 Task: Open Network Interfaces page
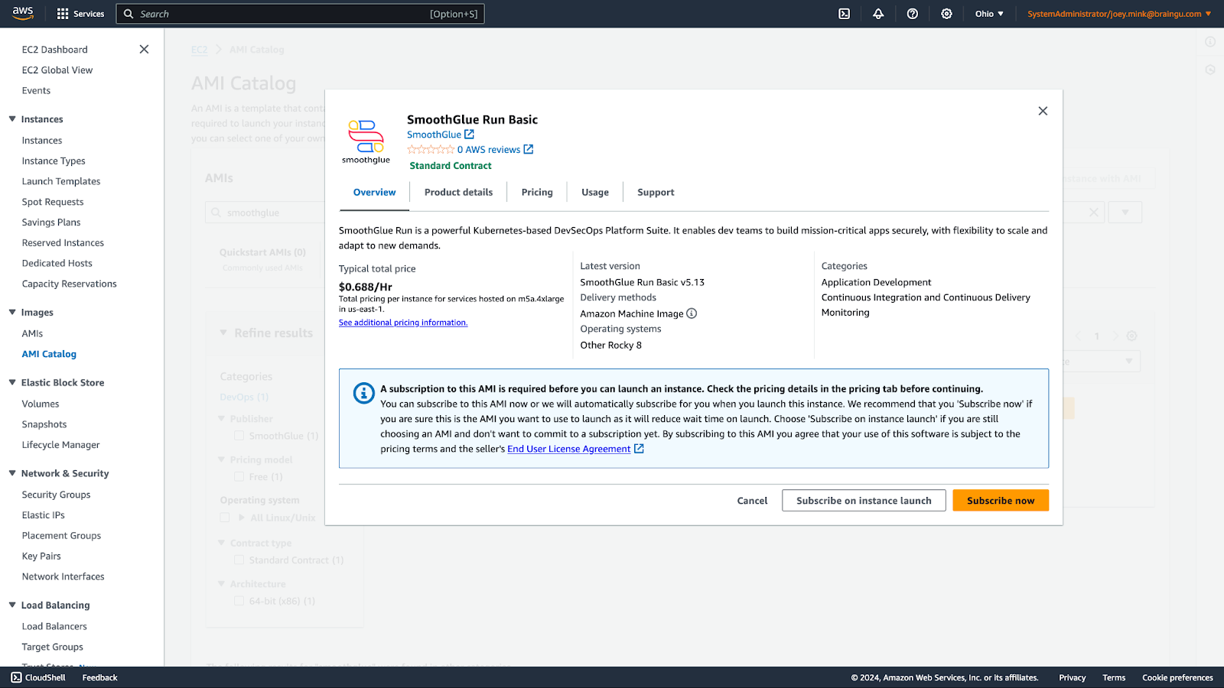[x=63, y=577]
